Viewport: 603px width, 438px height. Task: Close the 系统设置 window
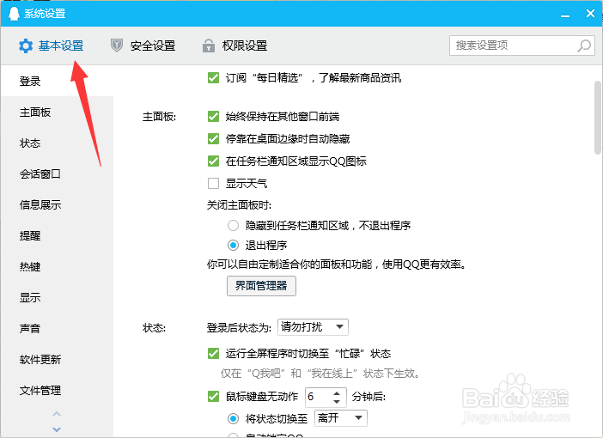point(590,14)
